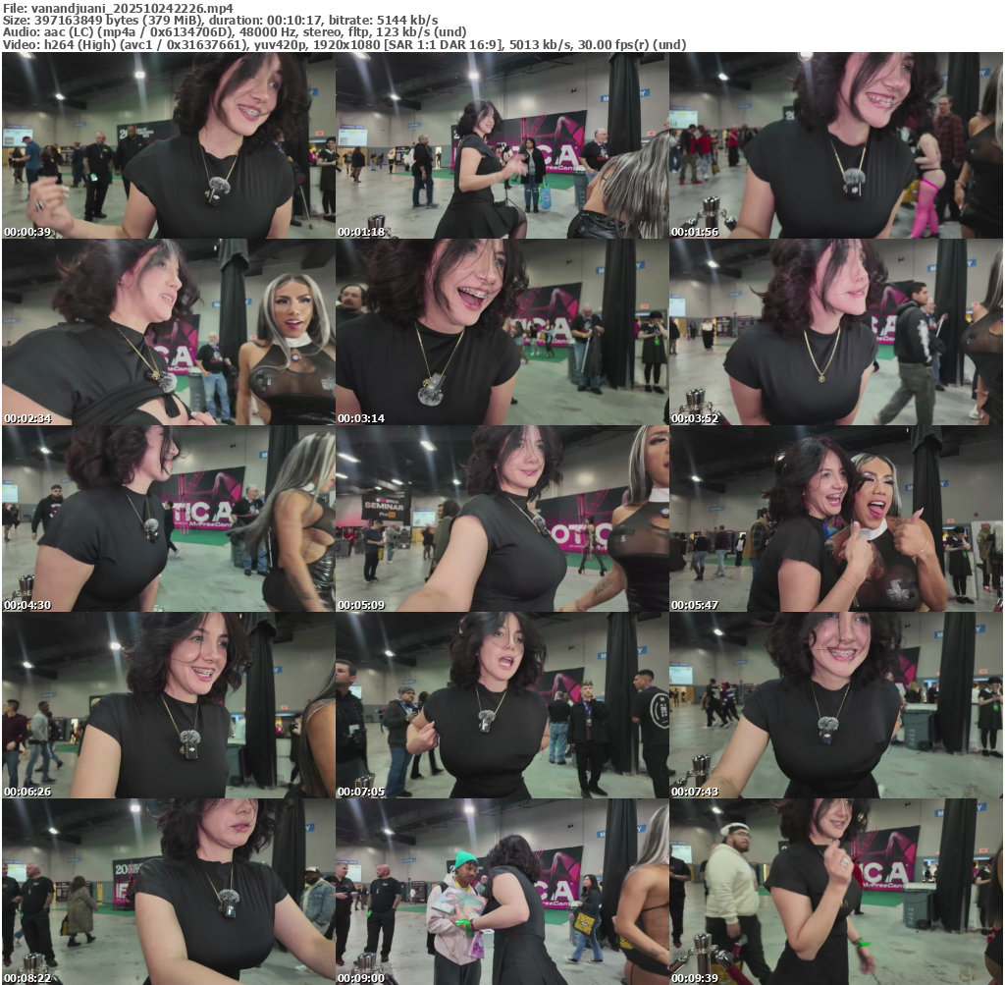Screen dimensions: 1005x985
Task: Select the thumbnail labeled 00:09:00
Action: coord(502,892)
